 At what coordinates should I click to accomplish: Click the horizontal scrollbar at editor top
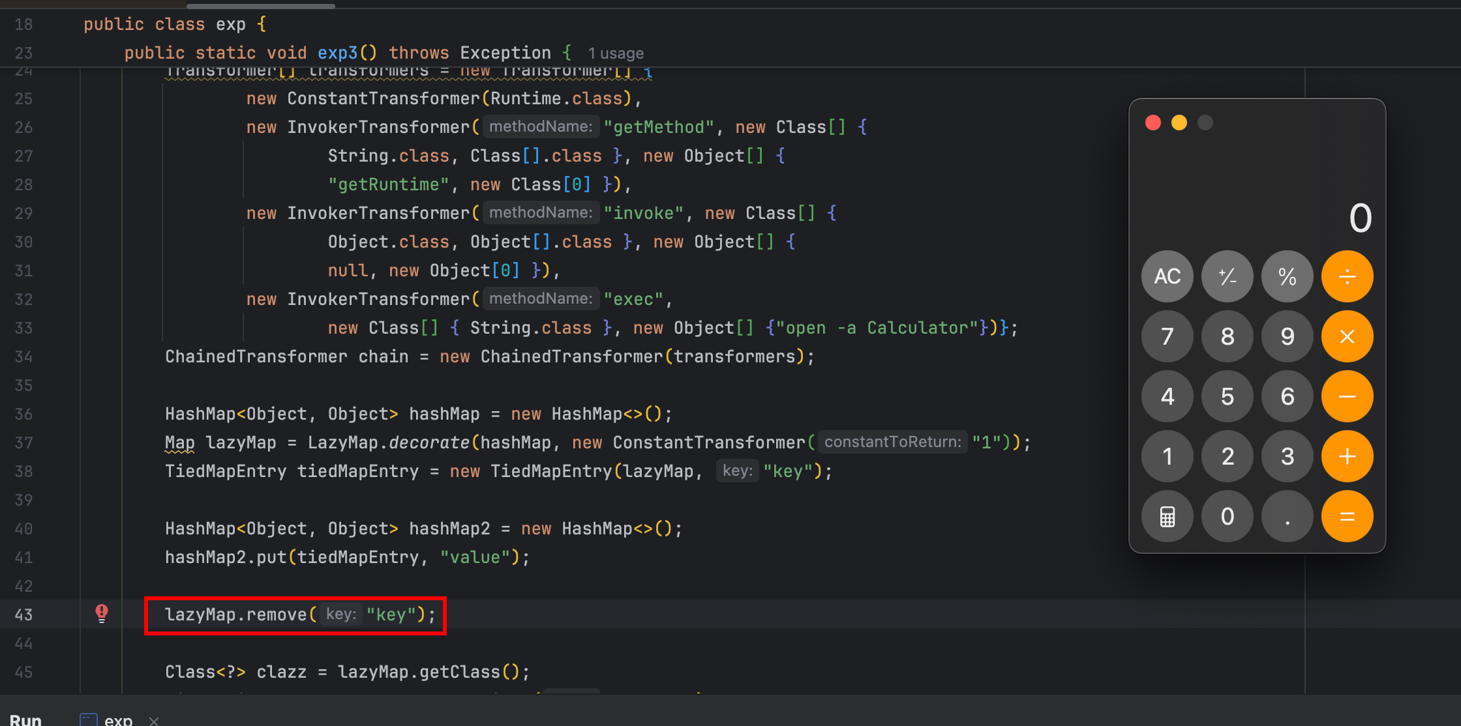261,5
